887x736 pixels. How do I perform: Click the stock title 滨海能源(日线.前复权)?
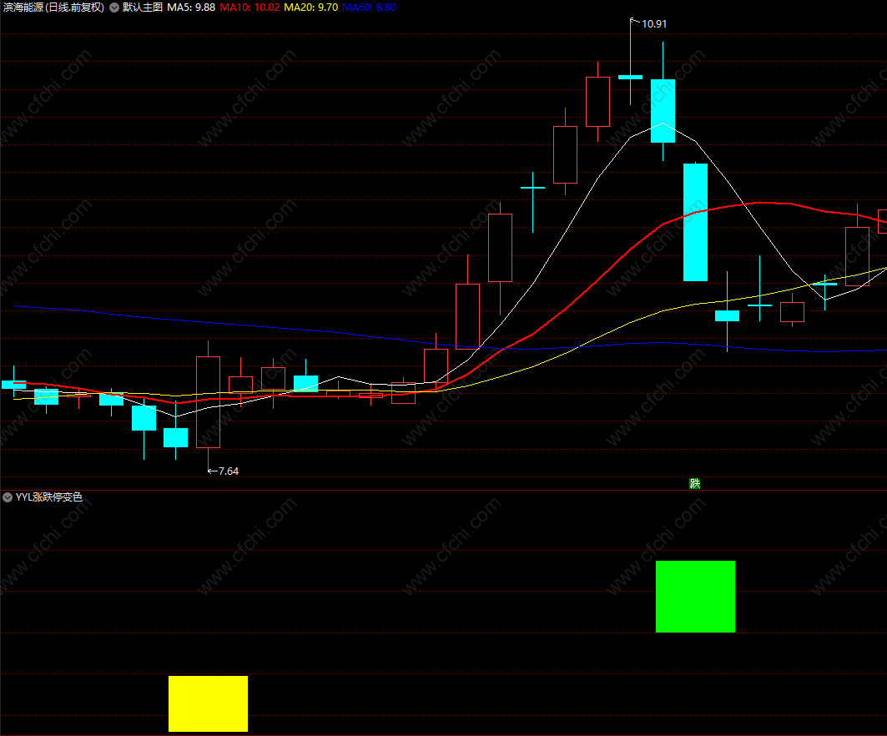[x=53, y=8]
